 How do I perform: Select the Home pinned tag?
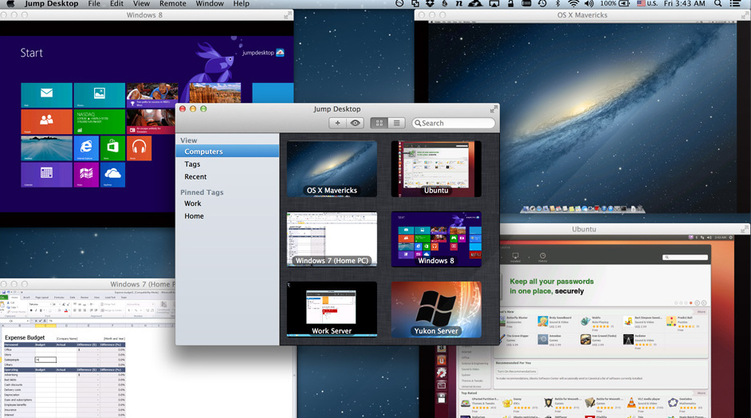pos(194,216)
